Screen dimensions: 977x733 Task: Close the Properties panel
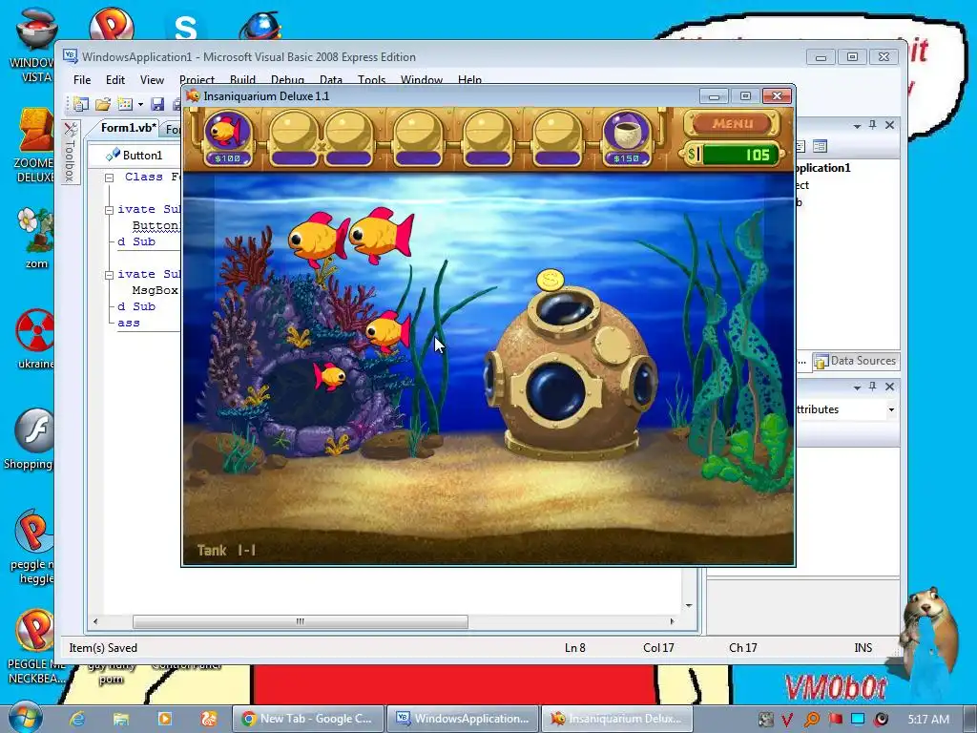point(890,387)
